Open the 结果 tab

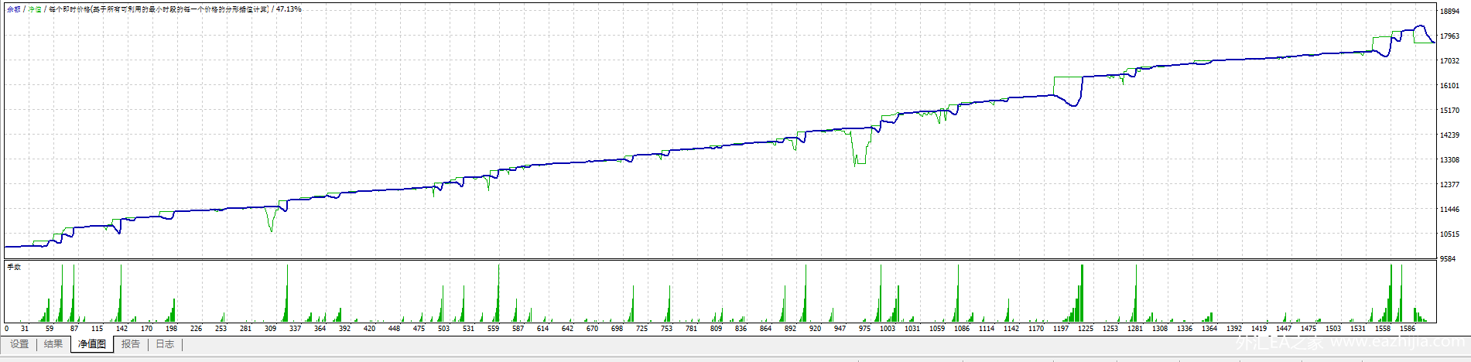(53, 344)
